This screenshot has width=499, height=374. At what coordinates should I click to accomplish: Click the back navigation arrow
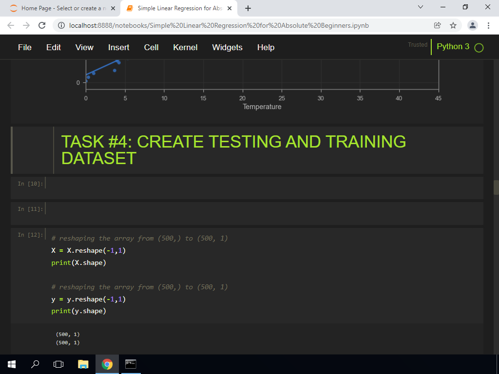11,25
